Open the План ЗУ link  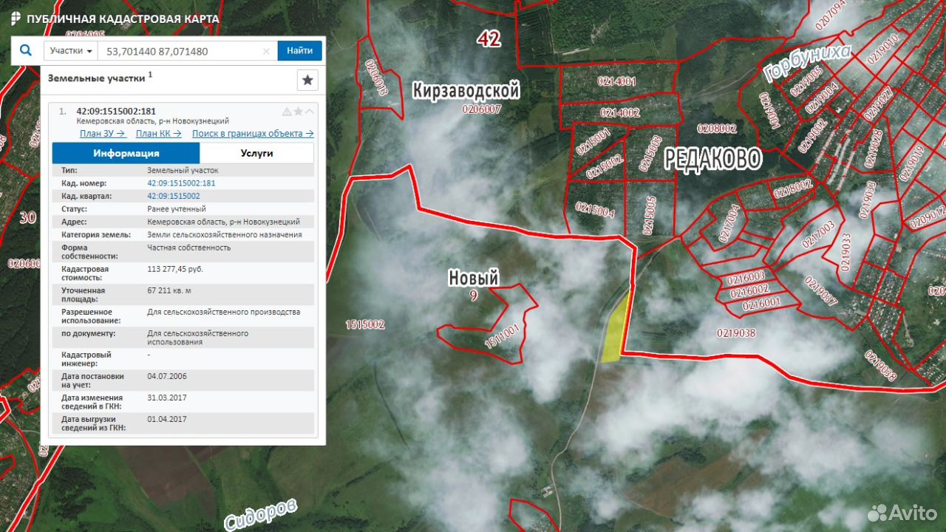103,134
